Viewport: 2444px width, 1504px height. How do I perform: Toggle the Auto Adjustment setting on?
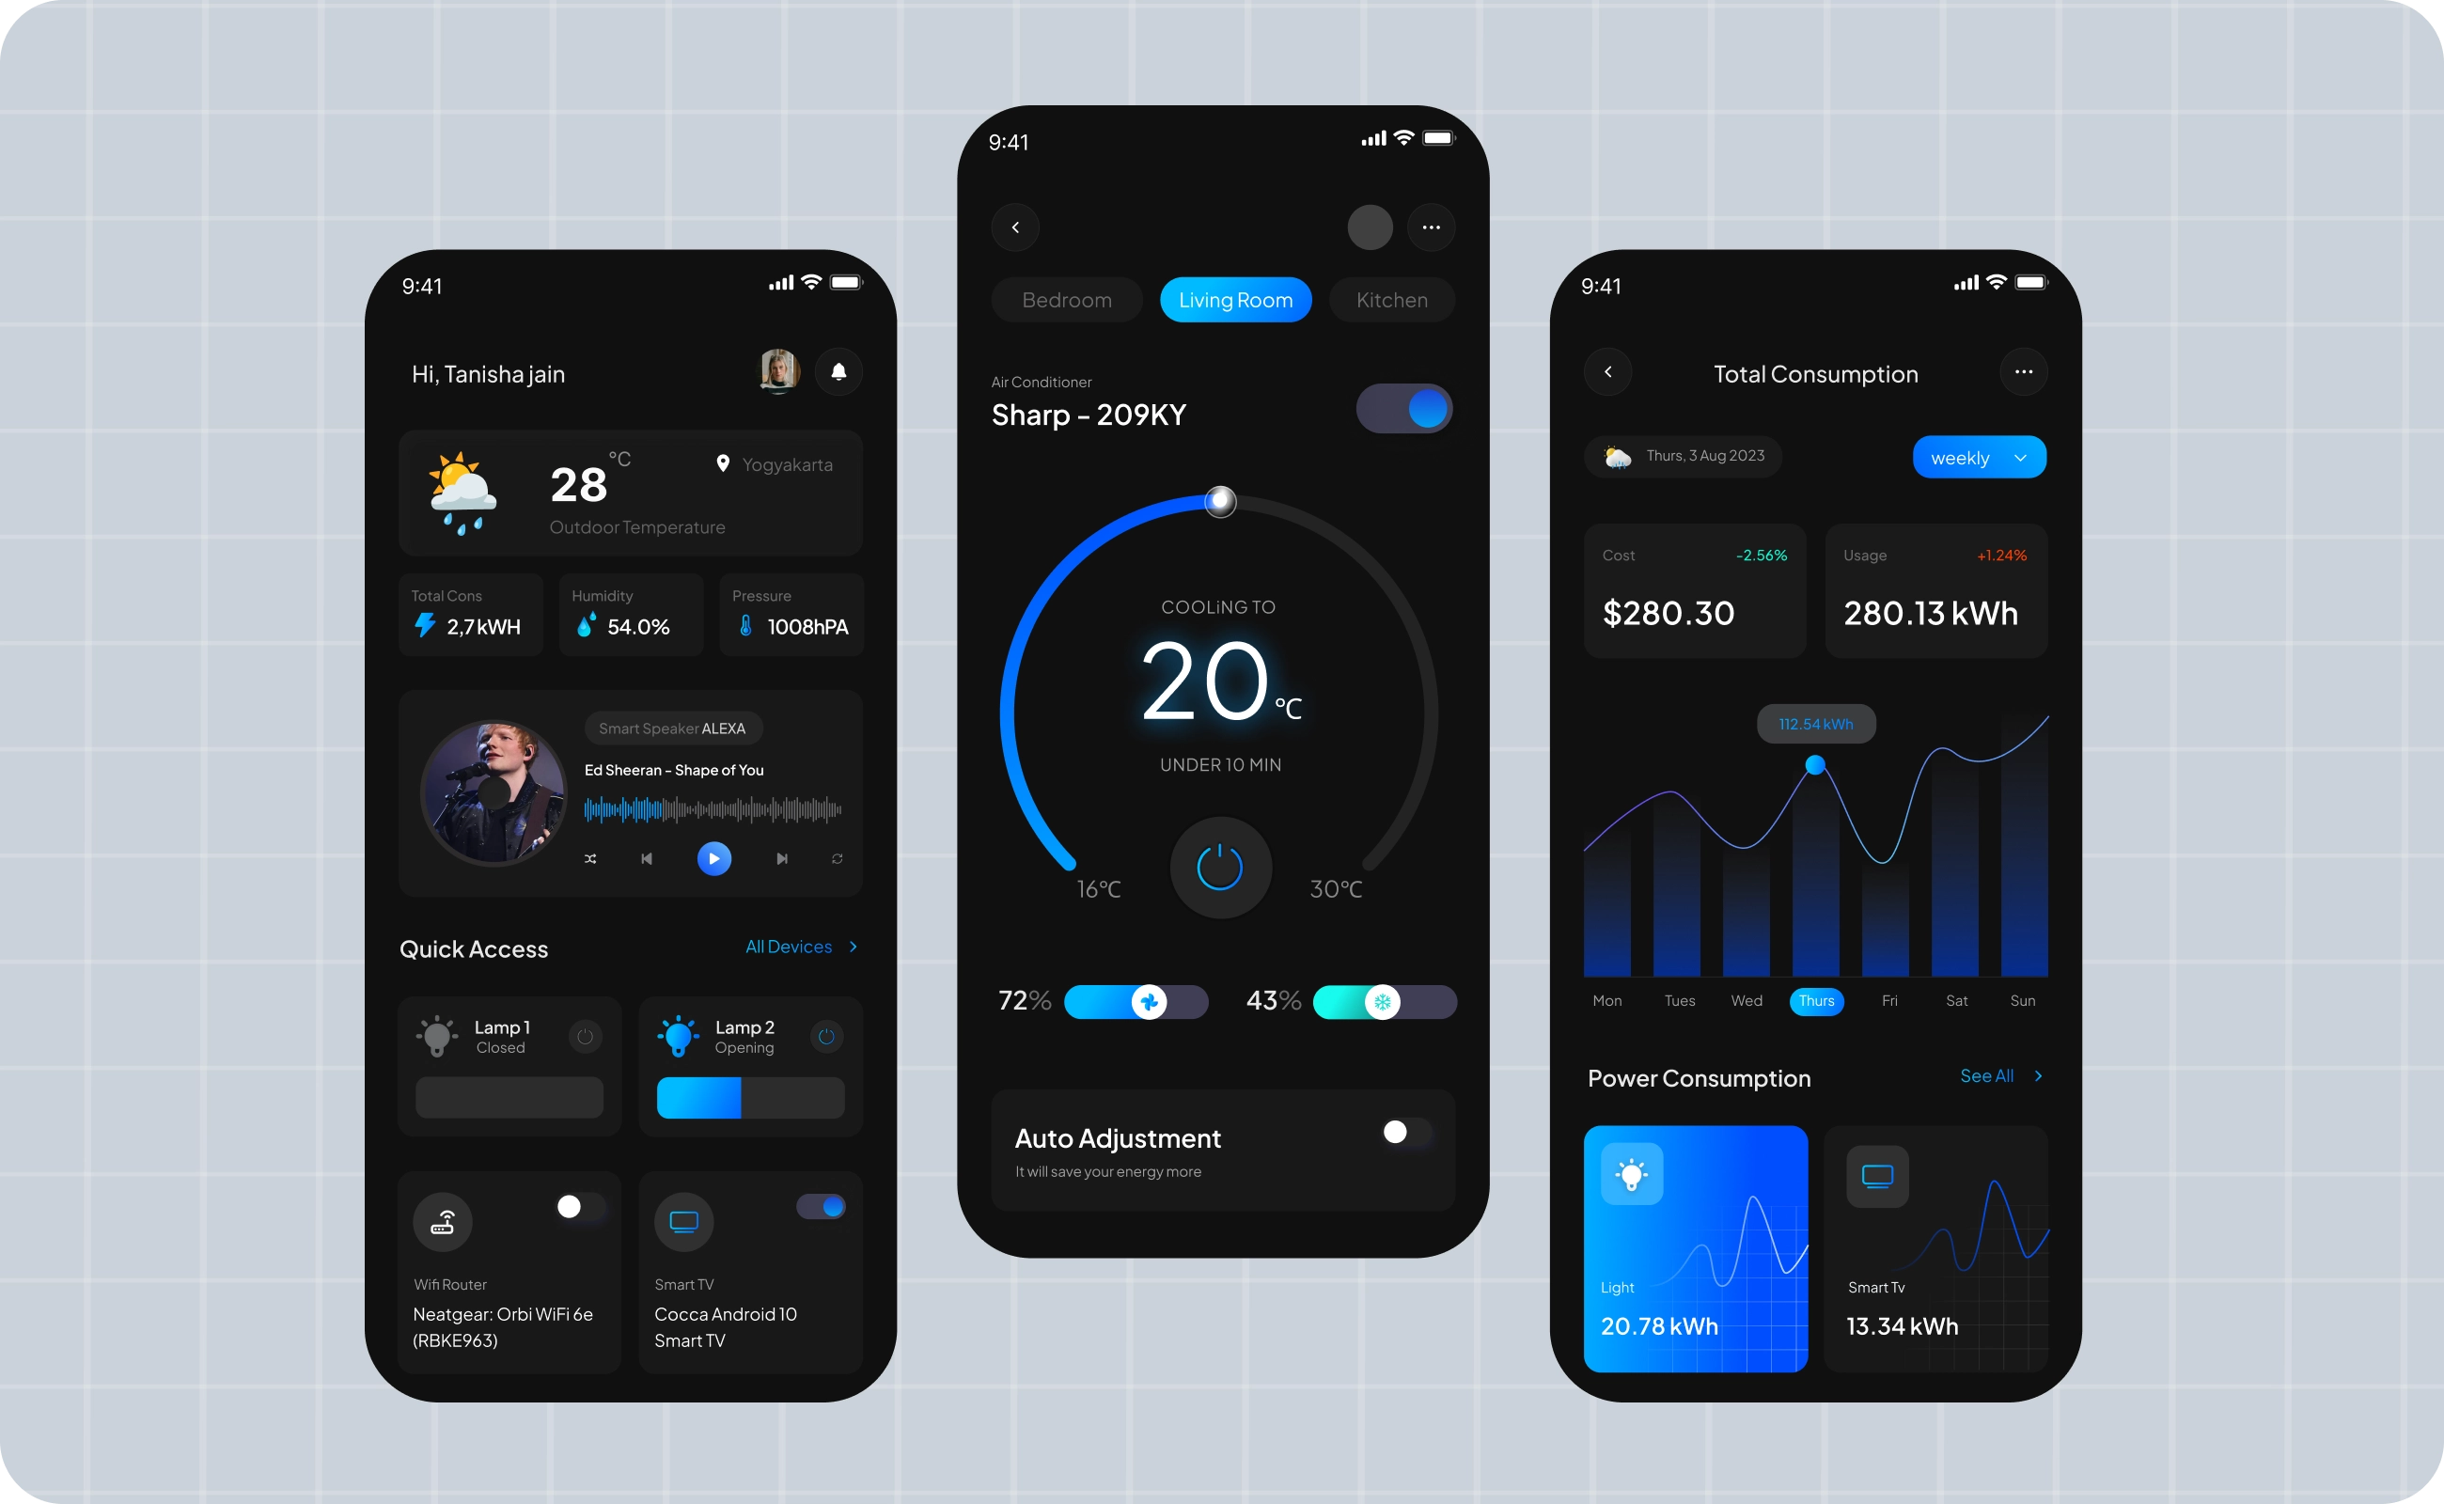[1397, 1131]
